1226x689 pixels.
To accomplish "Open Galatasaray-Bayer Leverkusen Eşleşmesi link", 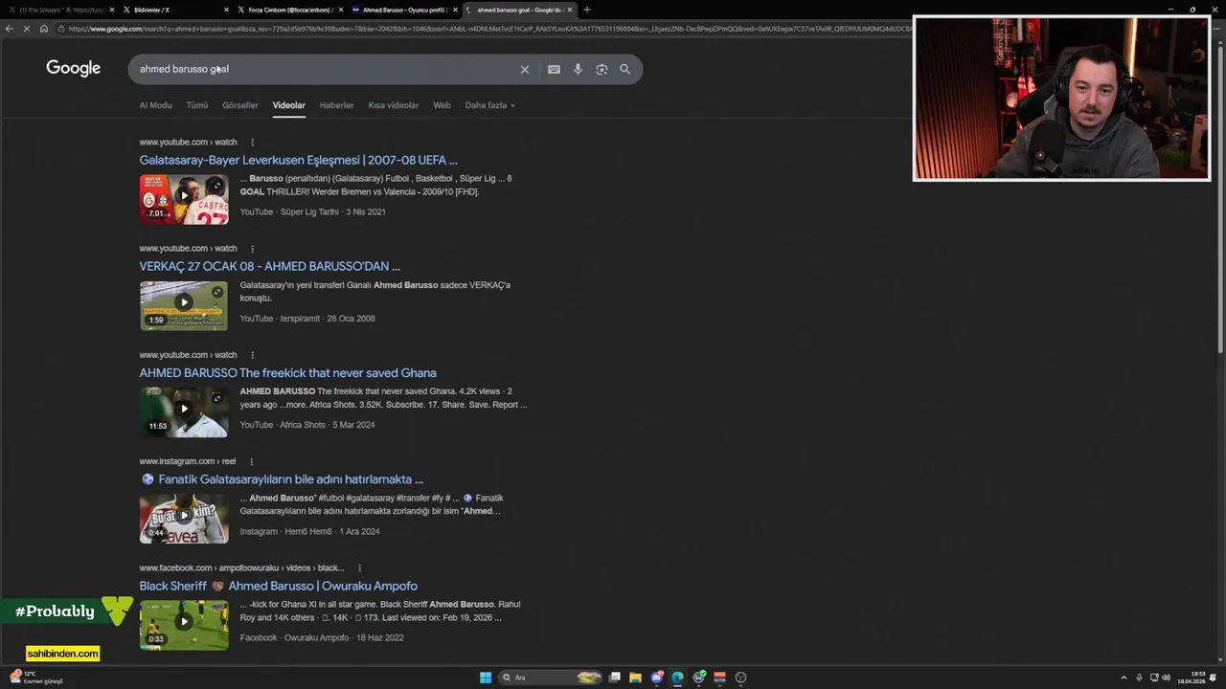I will point(298,160).
